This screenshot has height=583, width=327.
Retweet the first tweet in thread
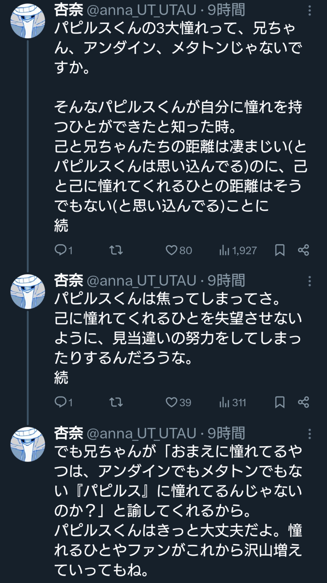(x=116, y=250)
